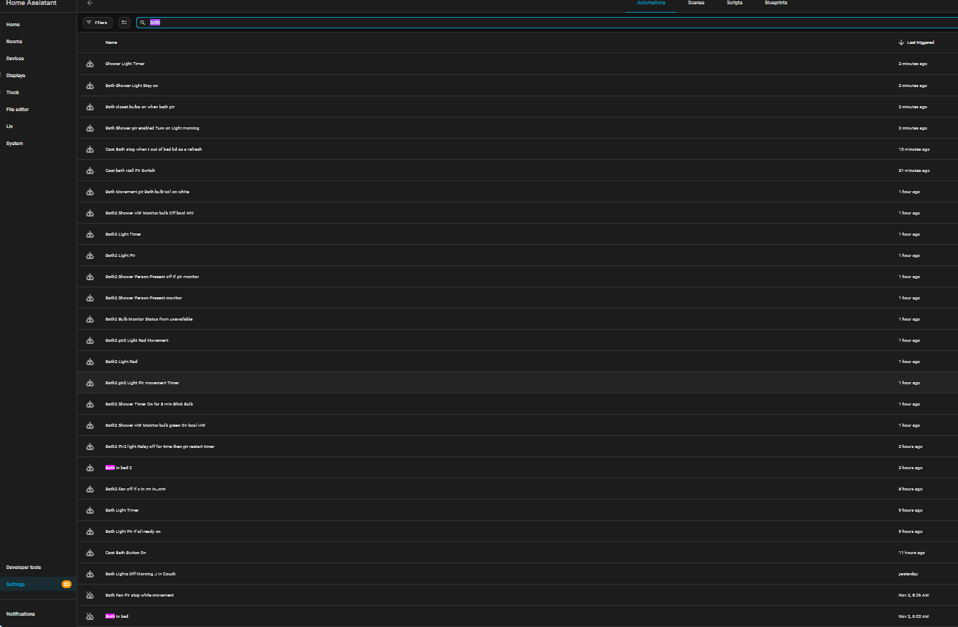Open the grouping and sorting options button
This screenshot has width=958, height=627.
point(124,23)
